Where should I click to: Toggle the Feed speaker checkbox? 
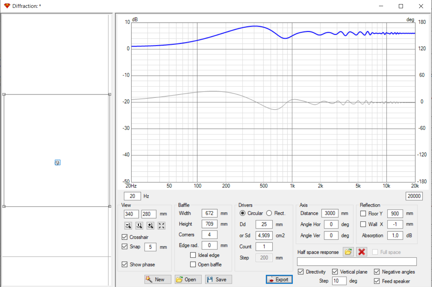click(377, 281)
